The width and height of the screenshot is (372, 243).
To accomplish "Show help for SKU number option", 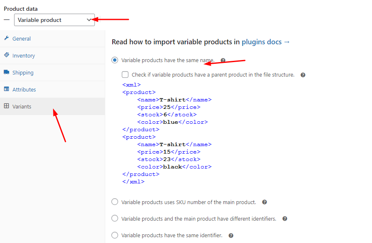I will 265,202.
